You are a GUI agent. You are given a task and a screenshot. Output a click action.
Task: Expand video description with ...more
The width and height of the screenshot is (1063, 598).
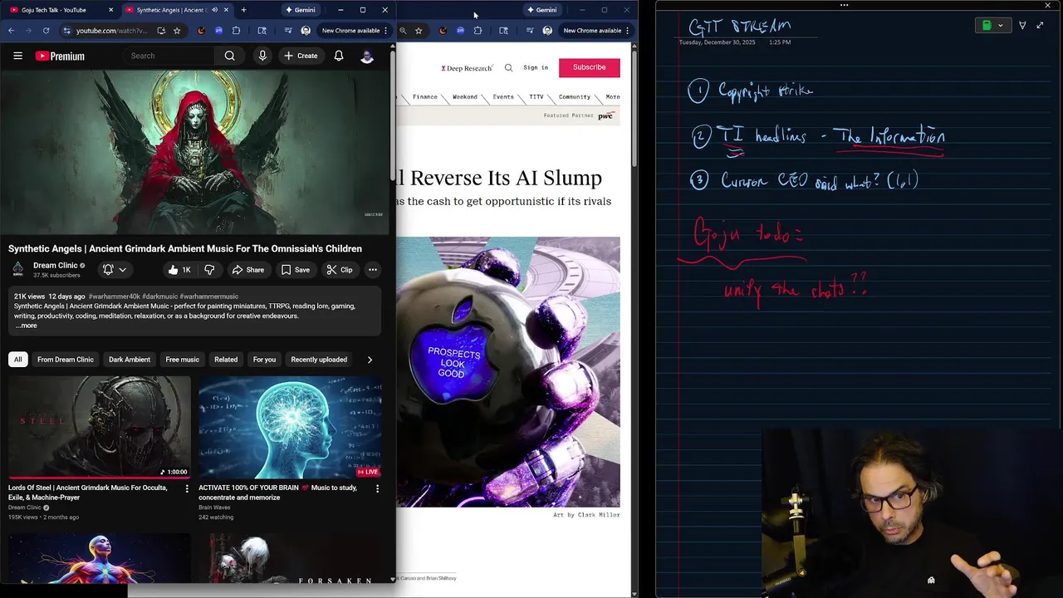26,326
